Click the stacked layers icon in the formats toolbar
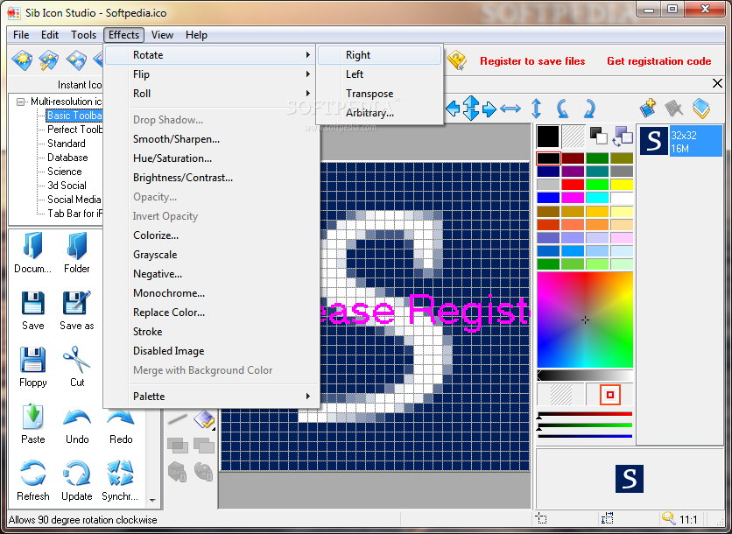 point(701,109)
